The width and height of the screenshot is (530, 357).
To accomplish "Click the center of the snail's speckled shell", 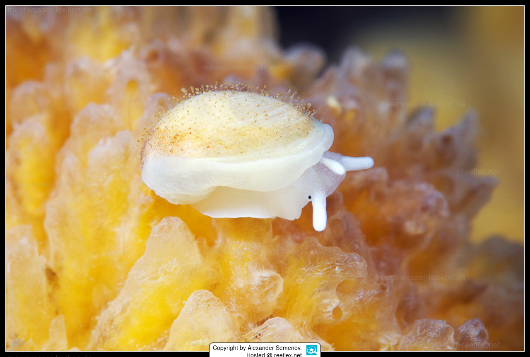I will coord(232,124).
